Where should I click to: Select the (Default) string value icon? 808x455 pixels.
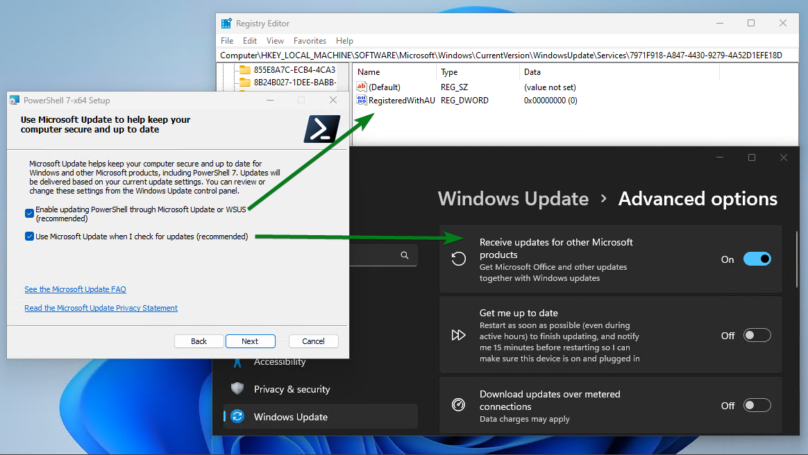(361, 87)
